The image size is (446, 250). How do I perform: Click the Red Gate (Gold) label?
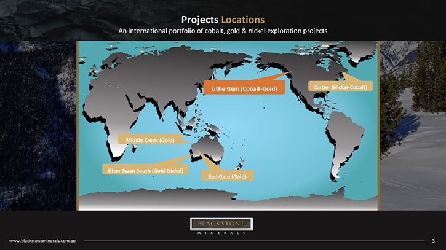(227, 176)
